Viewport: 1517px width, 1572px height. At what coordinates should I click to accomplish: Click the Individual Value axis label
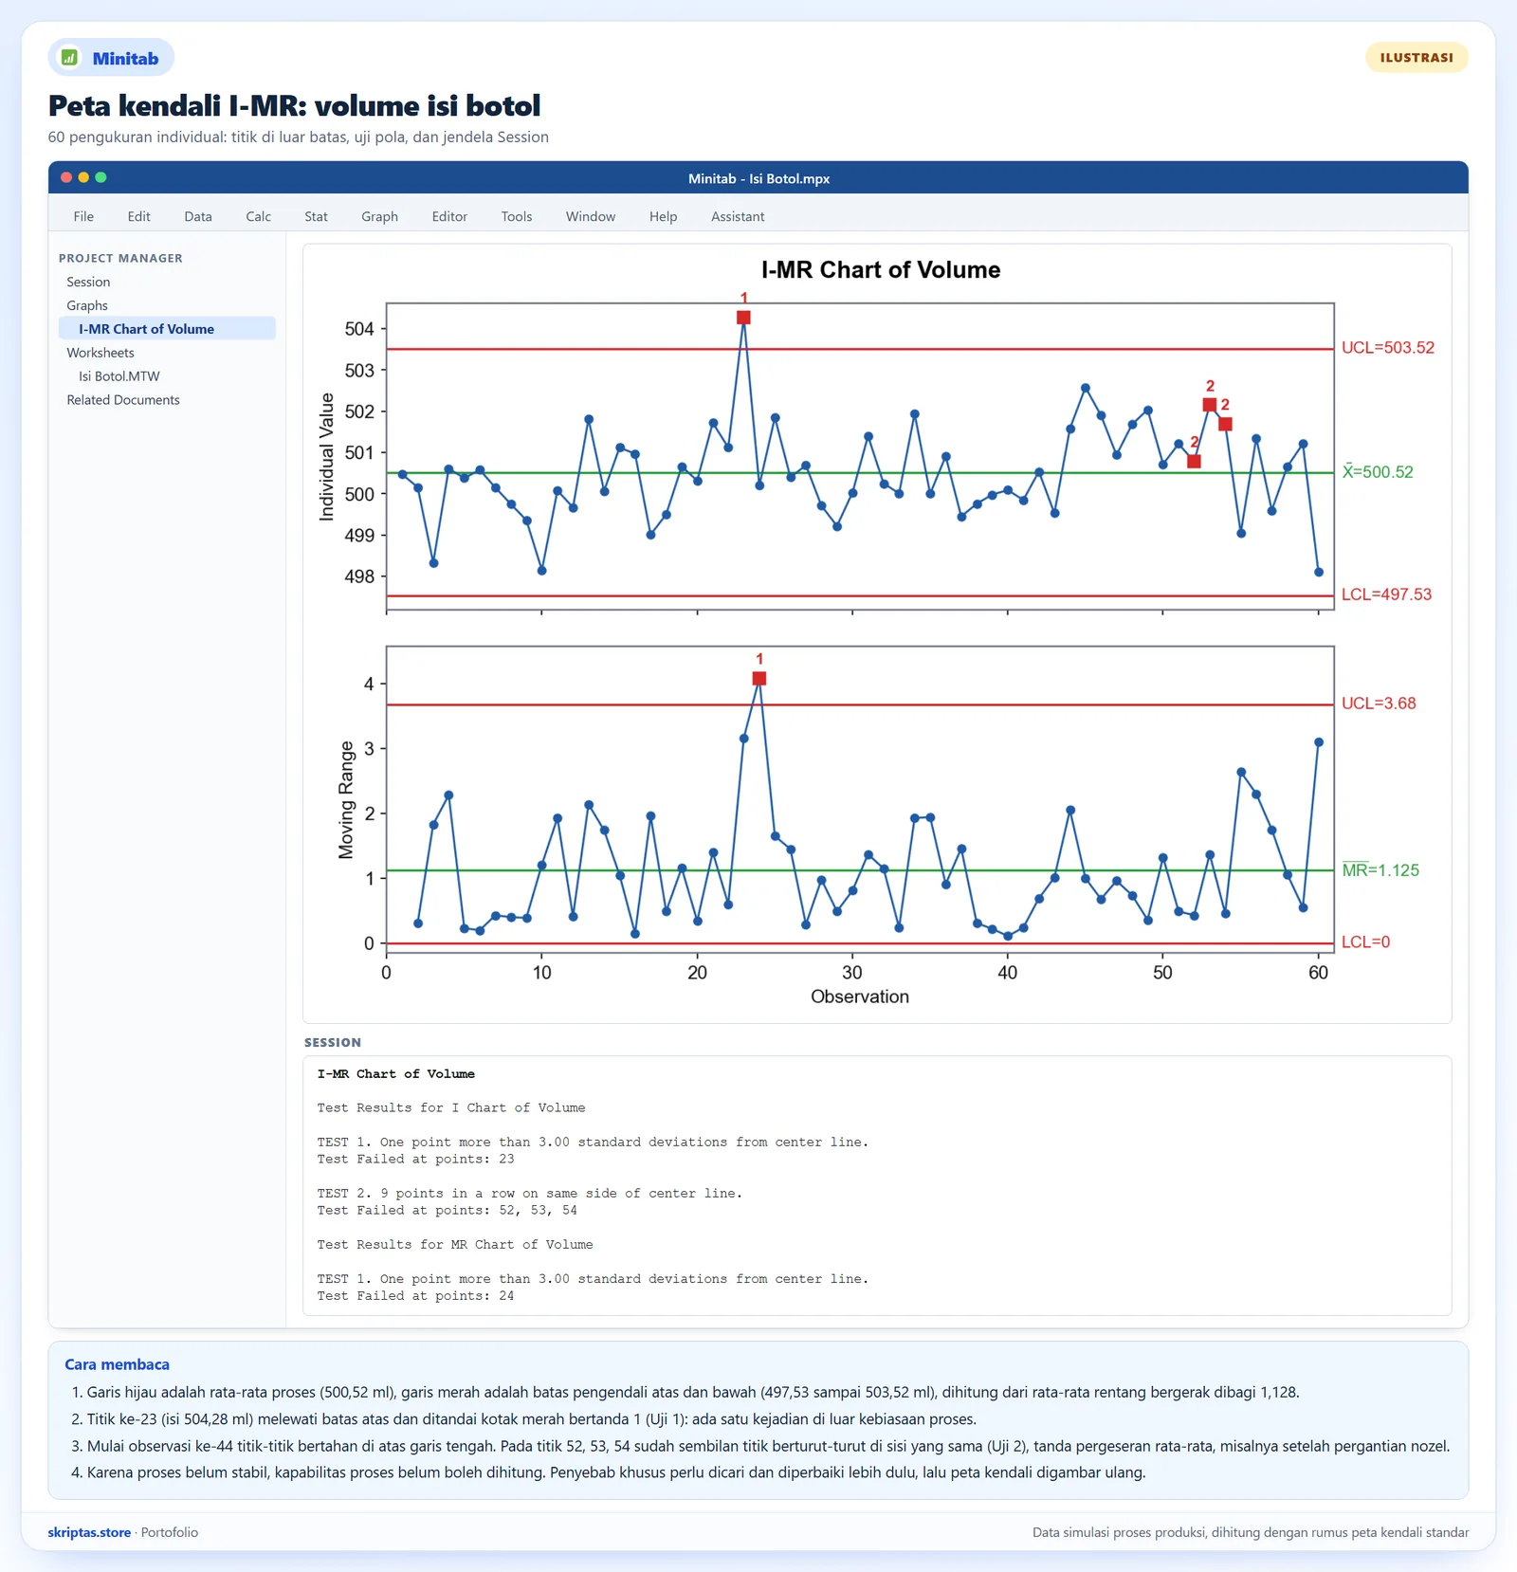click(x=327, y=457)
